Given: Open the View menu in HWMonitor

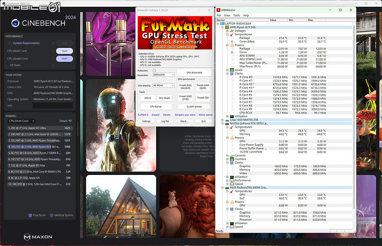Looking at the screenshot, I should click(x=227, y=16).
